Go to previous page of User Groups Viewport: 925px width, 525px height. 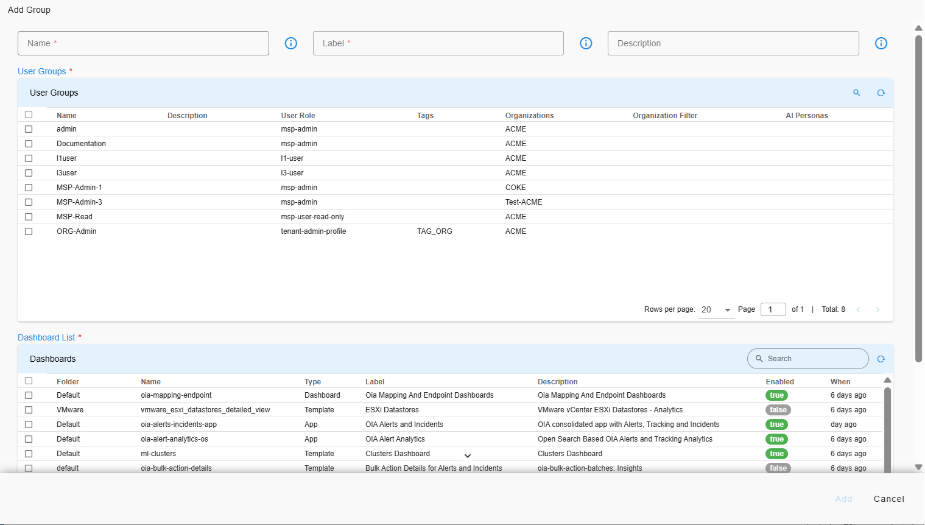[x=858, y=309]
